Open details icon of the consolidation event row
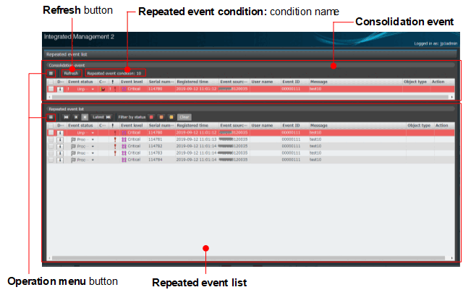This screenshot has height=295, width=463. click(x=60, y=89)
